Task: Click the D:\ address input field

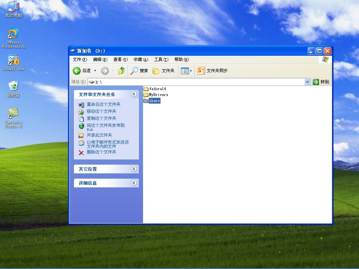Action: click(196, 82)
